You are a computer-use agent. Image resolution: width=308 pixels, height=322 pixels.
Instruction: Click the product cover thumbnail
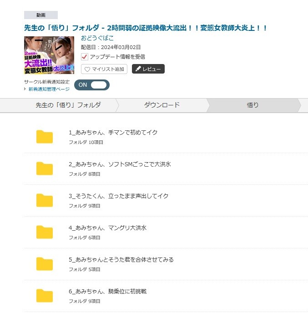(x=49, y=55)
